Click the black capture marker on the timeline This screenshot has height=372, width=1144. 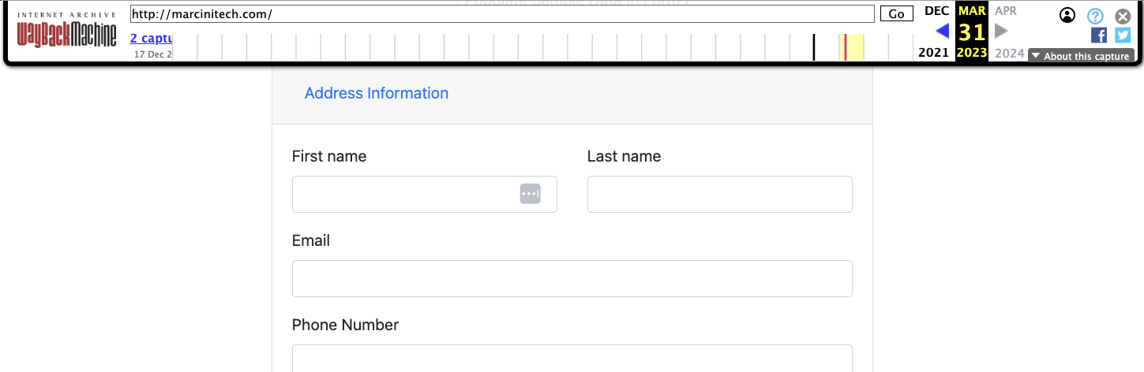(814, 46)
